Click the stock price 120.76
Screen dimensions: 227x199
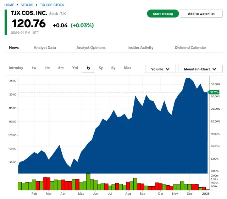[x=29, y=23]
